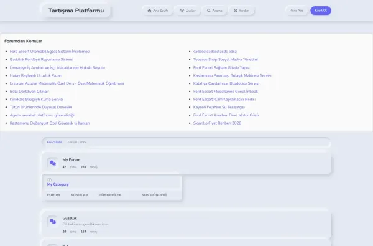Open the My Category link

(58, 184)
